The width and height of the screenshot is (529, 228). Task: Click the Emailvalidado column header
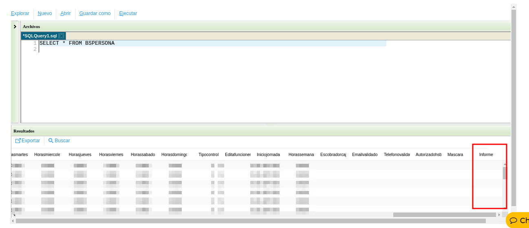point(365,155)
